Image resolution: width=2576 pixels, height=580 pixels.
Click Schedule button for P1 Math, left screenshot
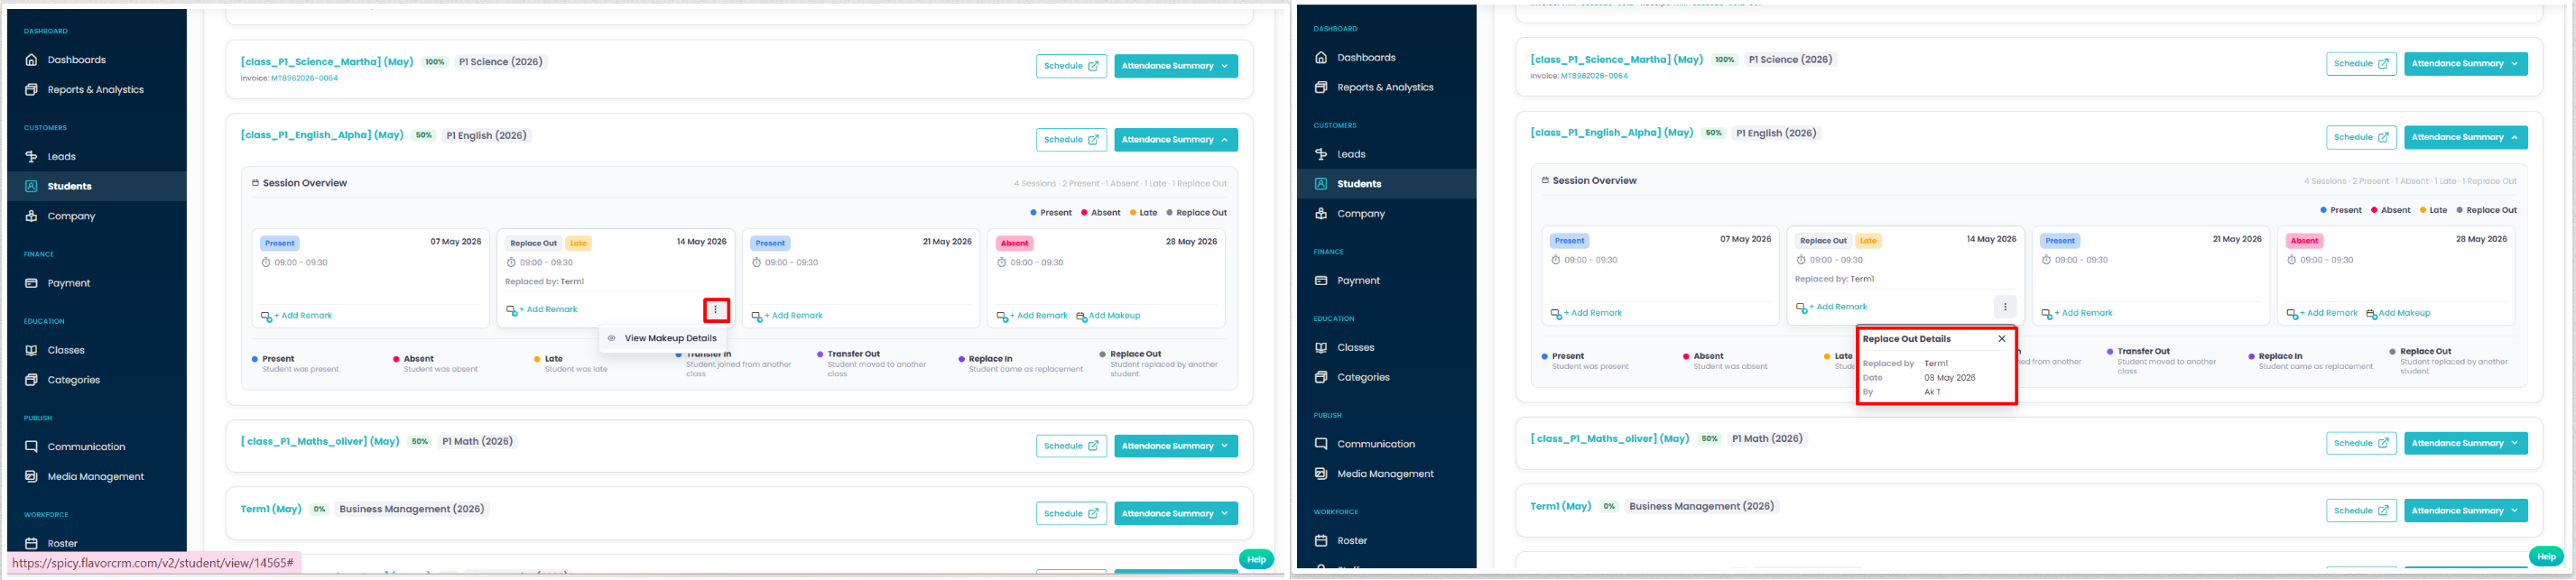[x=1071, y=446]
